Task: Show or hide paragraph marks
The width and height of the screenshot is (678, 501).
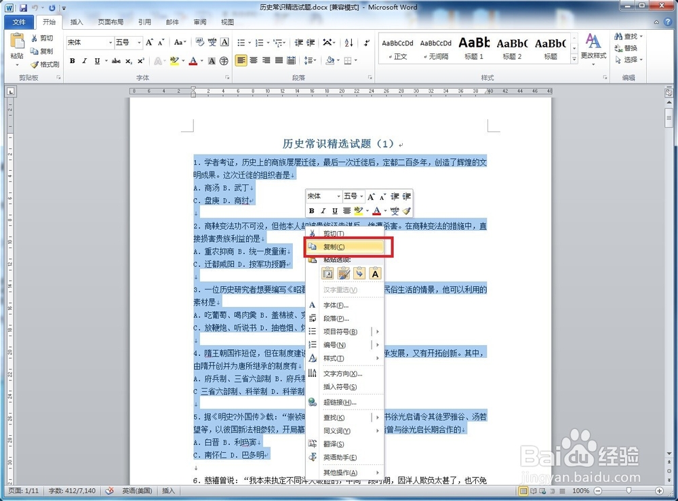Action: click(367, 42)
